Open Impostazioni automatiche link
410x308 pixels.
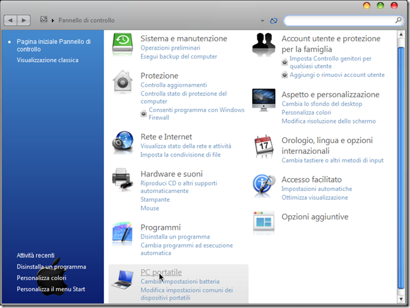click(x=316, y=189)
